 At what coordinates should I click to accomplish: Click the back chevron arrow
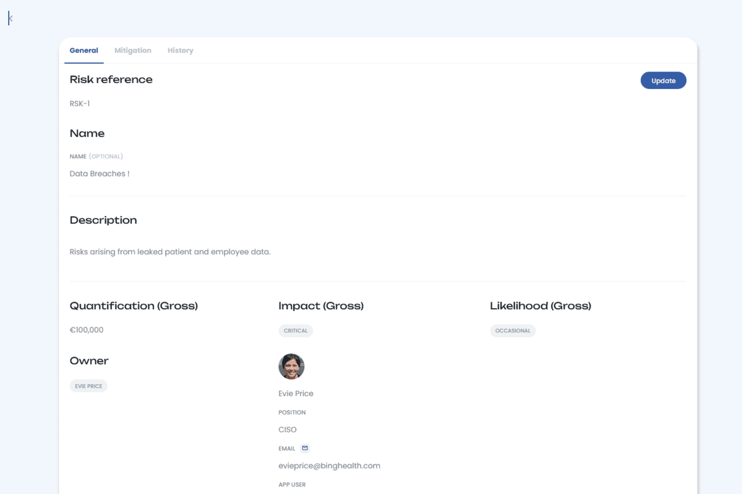pyautogui.click(x=11, y=19)
